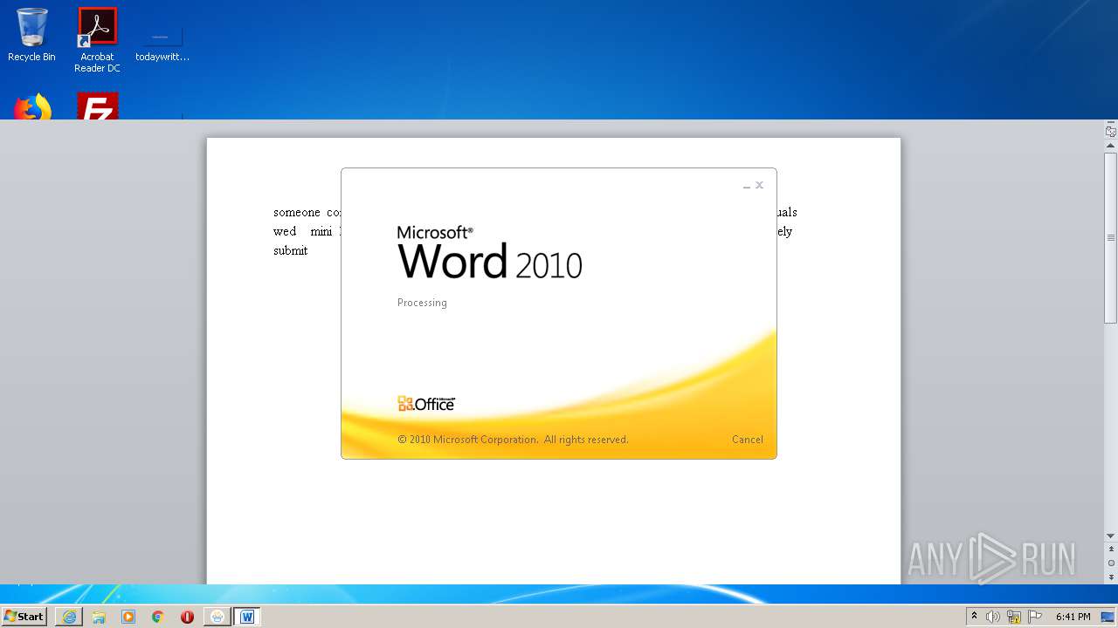Select the todaywritt... desktop file
Viewport: 1118px width, 628px height.
162,42
